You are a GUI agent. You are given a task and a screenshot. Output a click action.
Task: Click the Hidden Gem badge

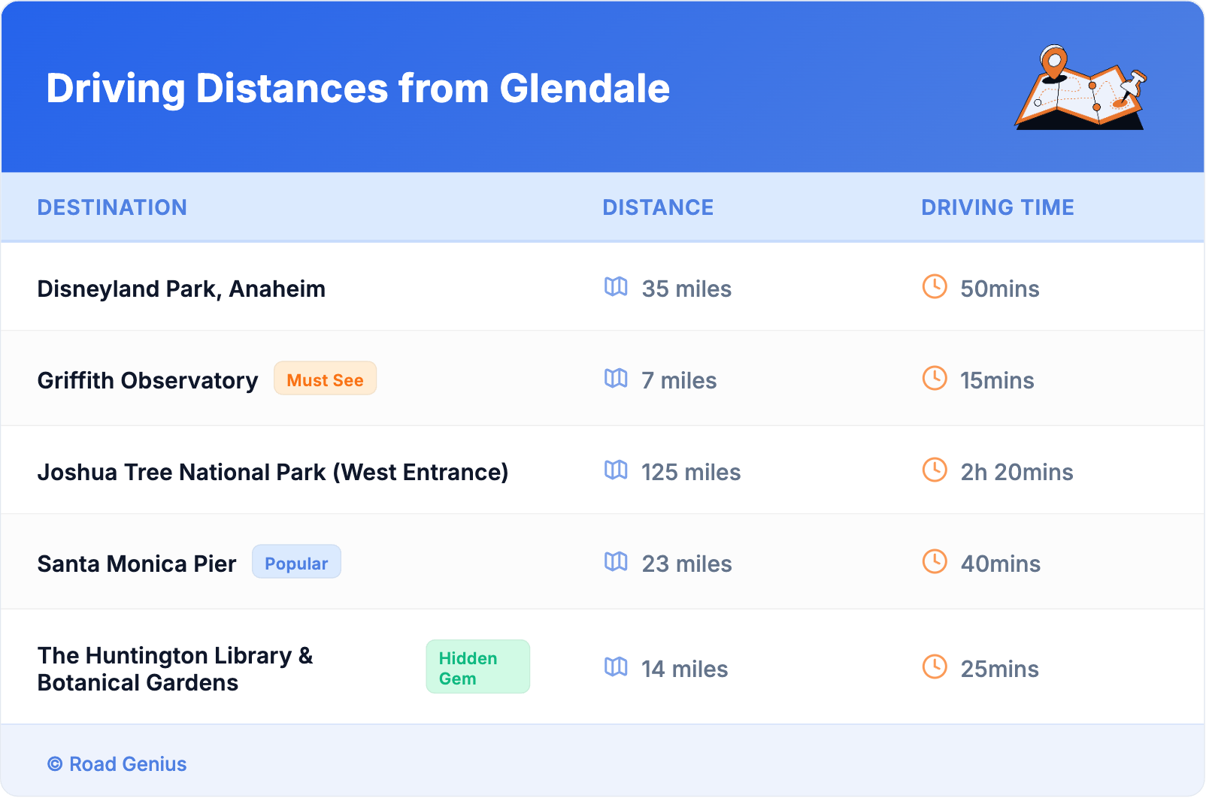pyautogui.click(x=477, y=667)
